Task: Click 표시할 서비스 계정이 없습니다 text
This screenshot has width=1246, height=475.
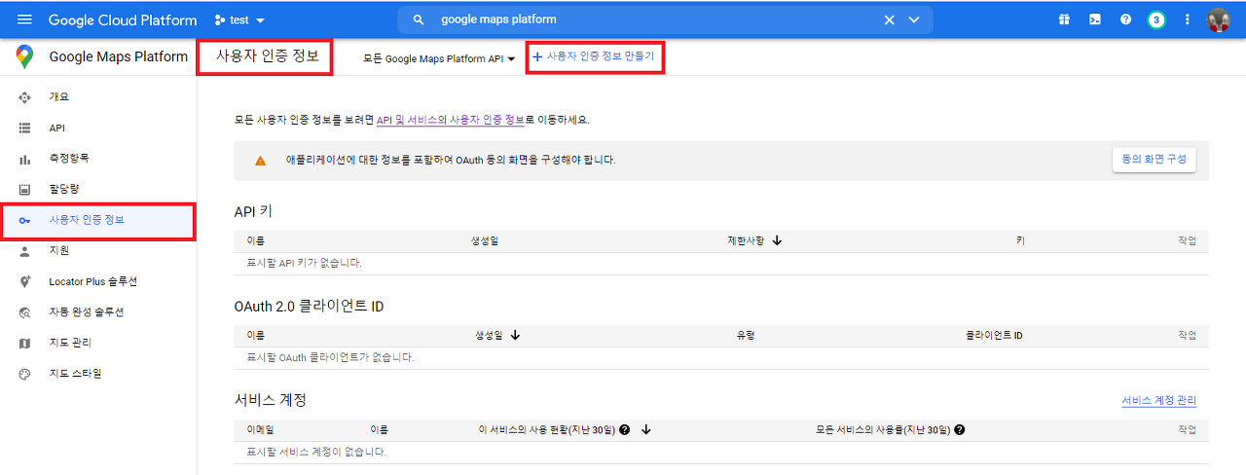Action: 316,452
